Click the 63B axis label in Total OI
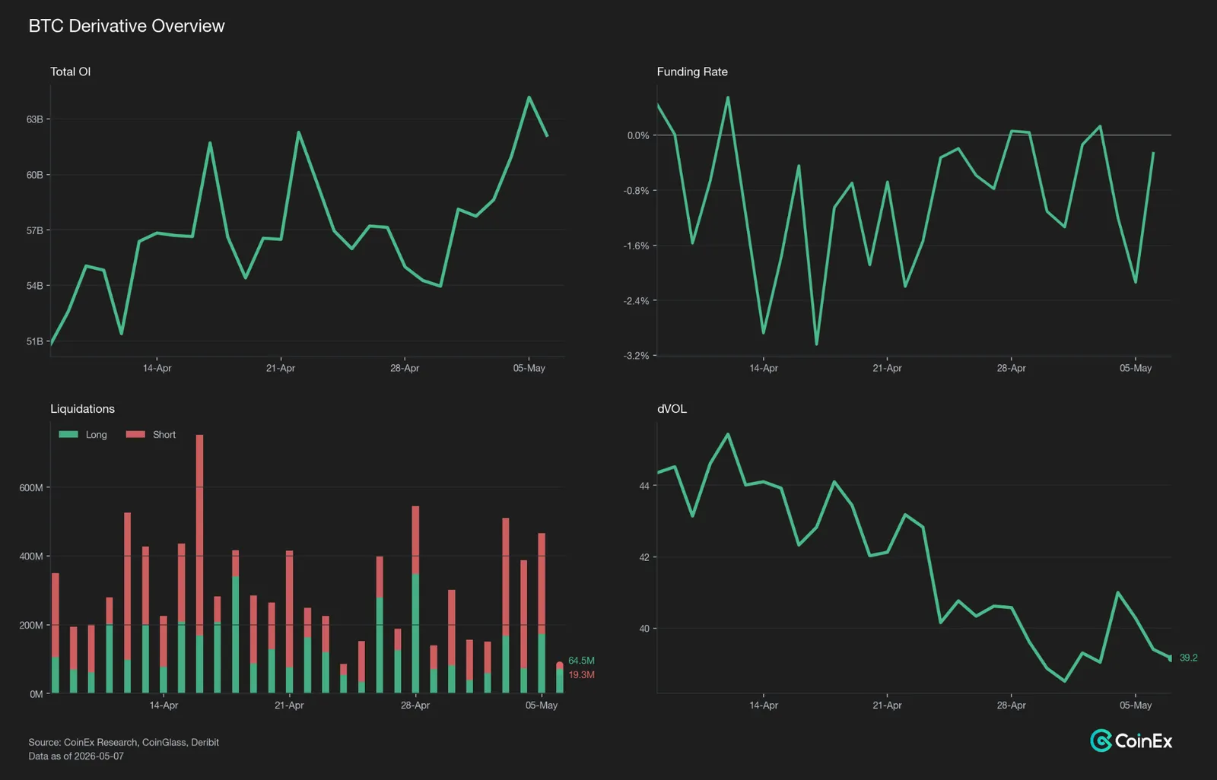Screen dimensions: 1217x780 coord(35,119)
